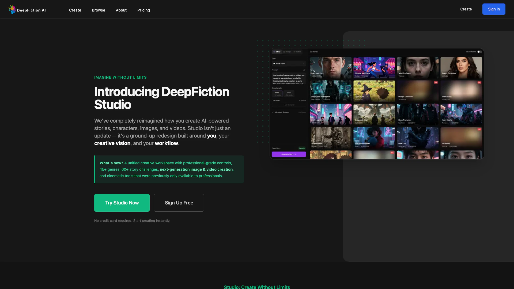Open the Chrome and Chaos story thumbnail

(374, 67)
